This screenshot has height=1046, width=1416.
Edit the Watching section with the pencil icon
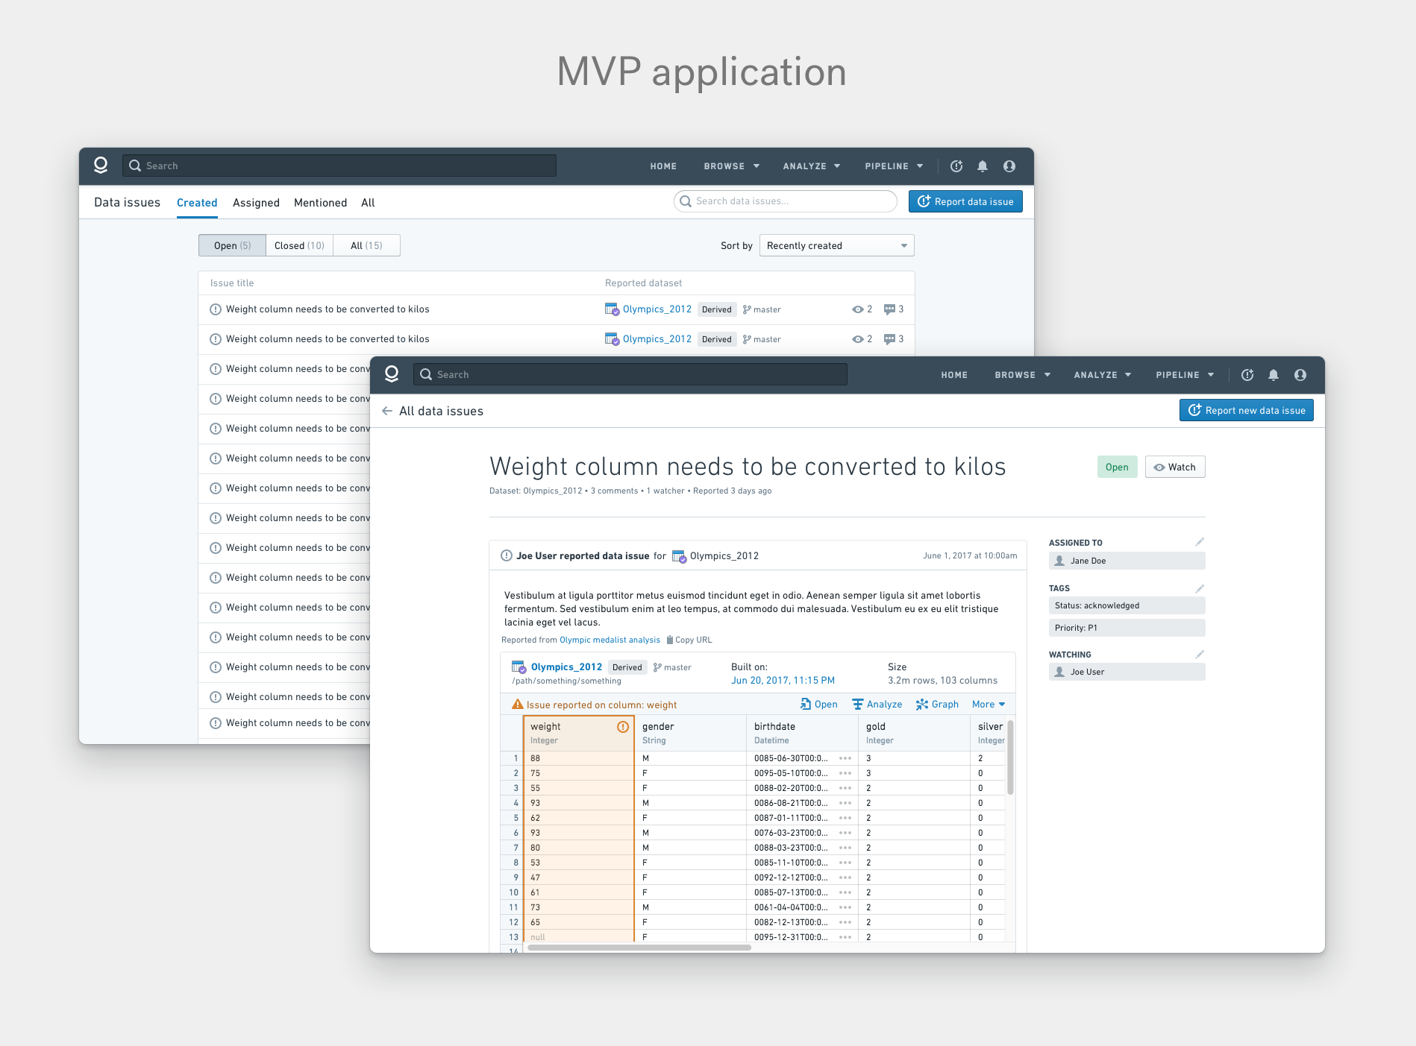(x=1200, y=655)
